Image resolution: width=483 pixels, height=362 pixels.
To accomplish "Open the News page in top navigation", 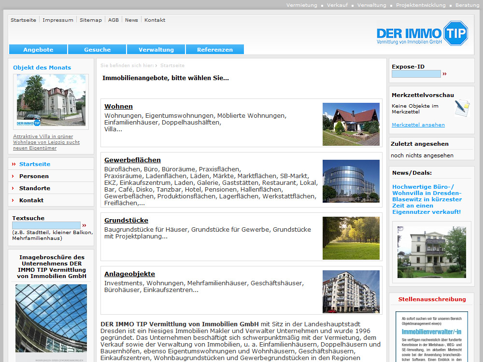I will 131,20.
